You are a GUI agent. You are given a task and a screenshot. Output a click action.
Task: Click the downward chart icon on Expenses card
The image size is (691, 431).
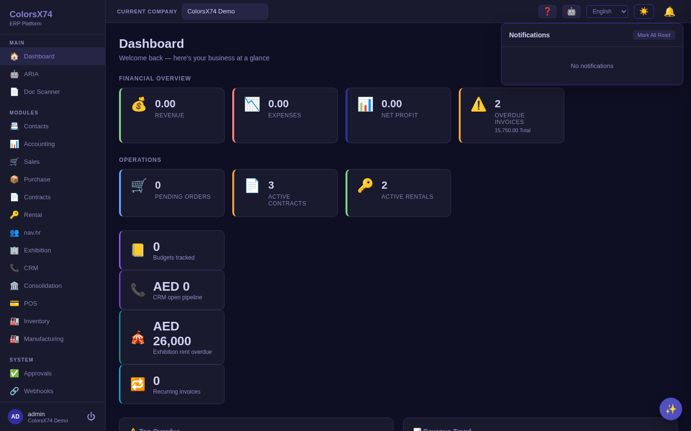click(x=252, y=104)
